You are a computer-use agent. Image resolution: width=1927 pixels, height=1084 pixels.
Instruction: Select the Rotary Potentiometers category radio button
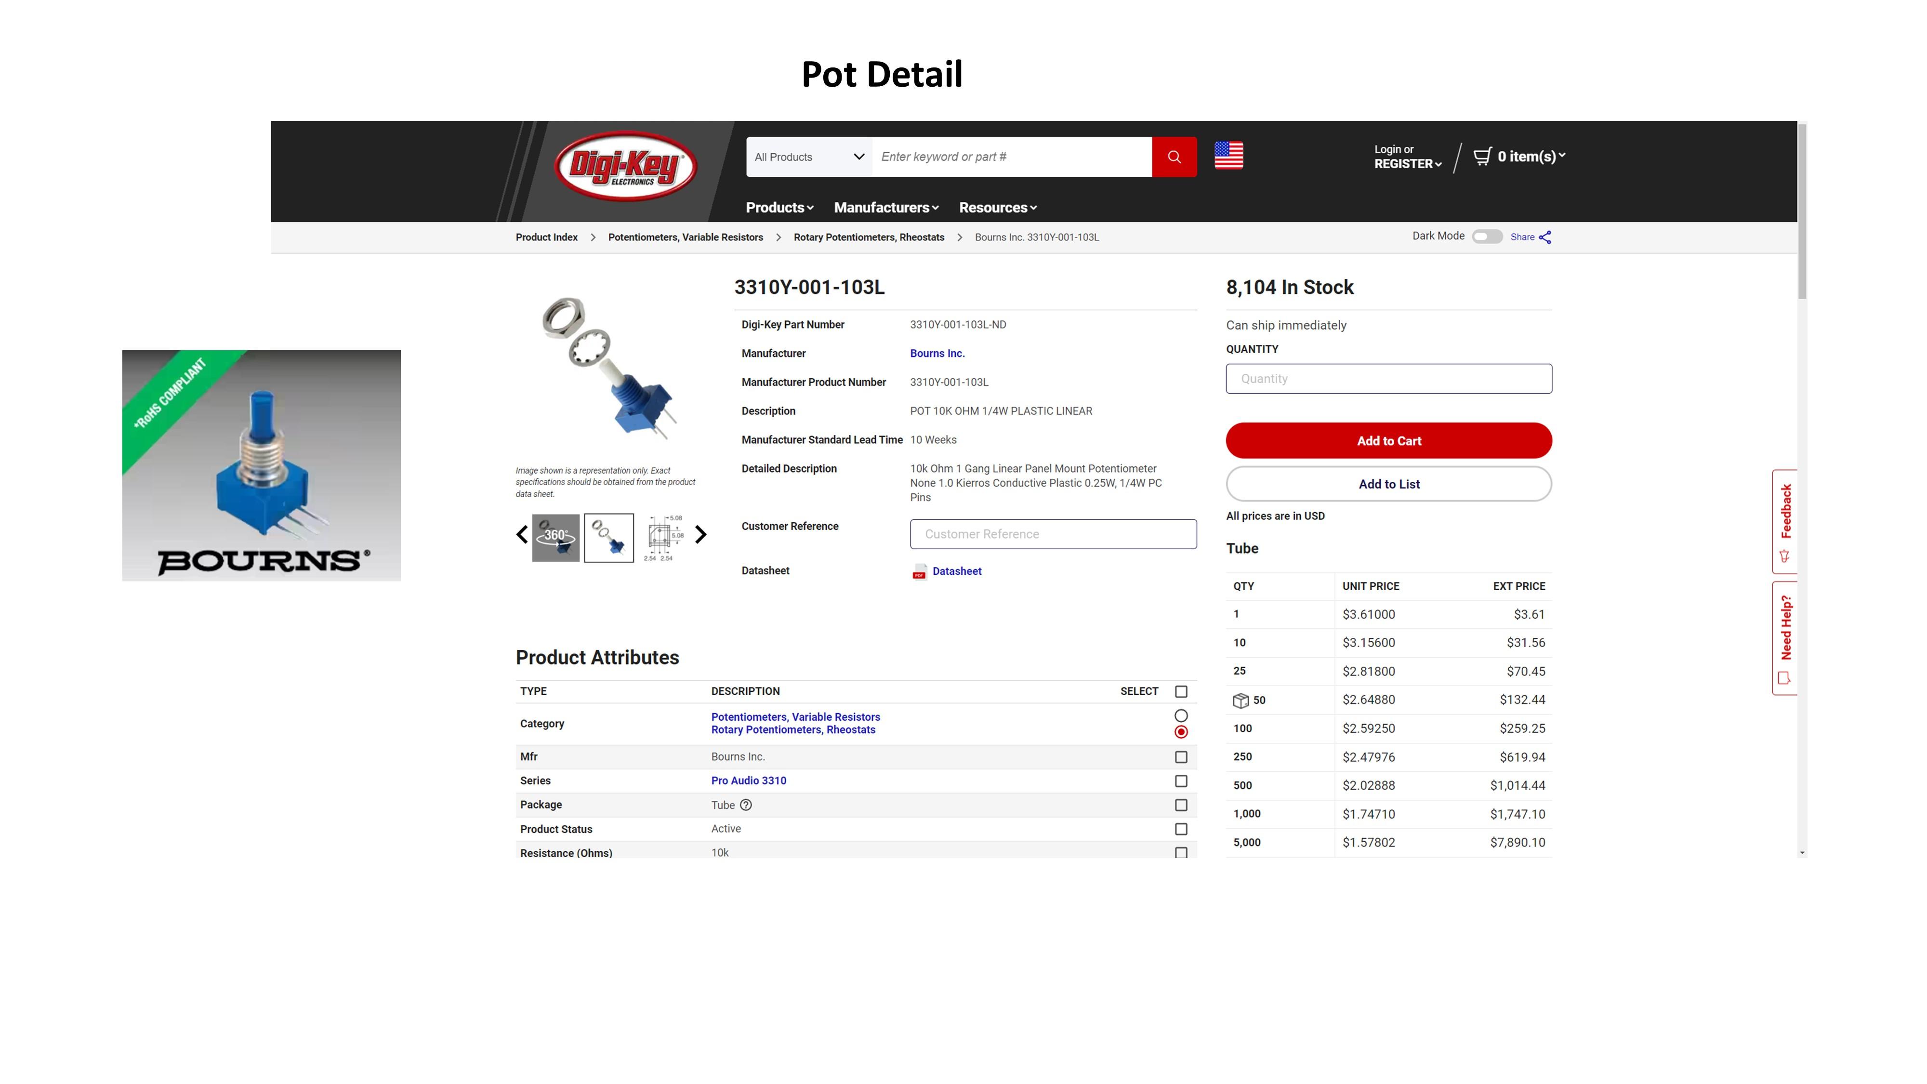coord(1181,732)
